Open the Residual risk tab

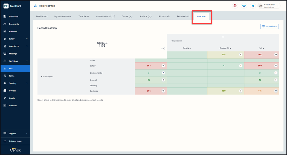click(x=183, y=16)
